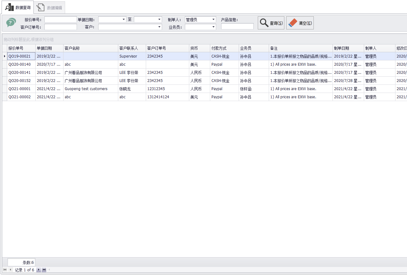Click 美元 currency in QO21-00002 row

(200, 97)
